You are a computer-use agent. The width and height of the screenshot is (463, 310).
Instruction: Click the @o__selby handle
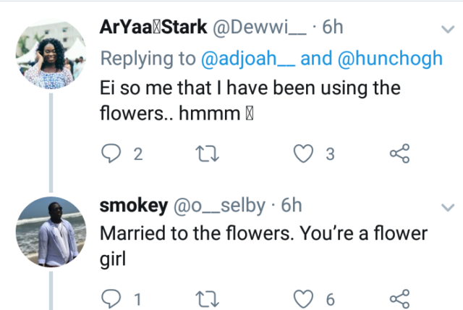[220, 206]
